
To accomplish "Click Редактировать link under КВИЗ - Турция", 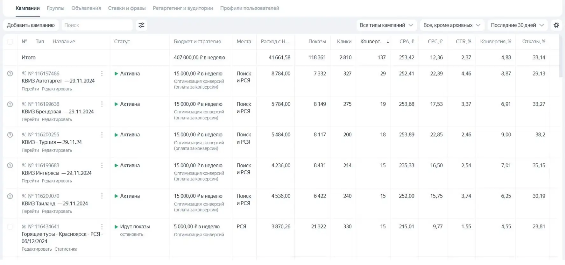I will pyautogui.click(x=57, y=150).
